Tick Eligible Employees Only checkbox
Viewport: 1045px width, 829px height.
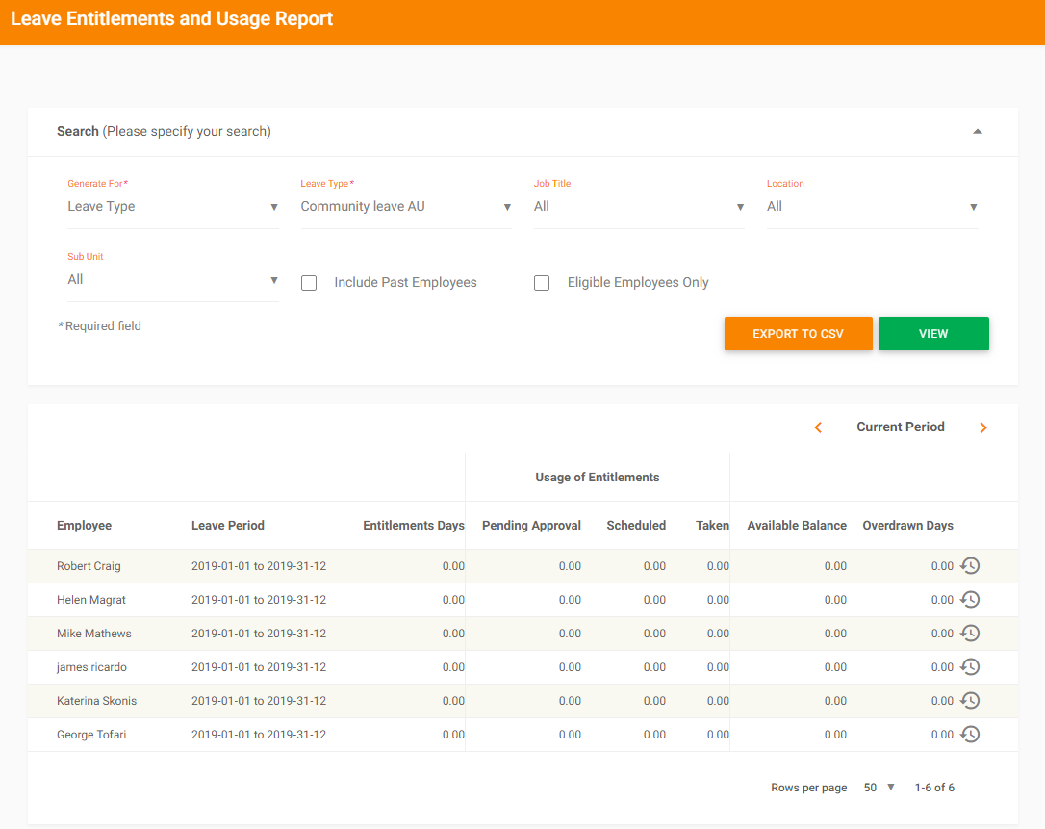(x=542, y=283)
